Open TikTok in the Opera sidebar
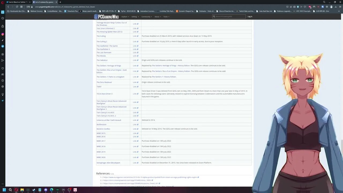Screen dimensions: 343x193 click(x=3, y=40)
